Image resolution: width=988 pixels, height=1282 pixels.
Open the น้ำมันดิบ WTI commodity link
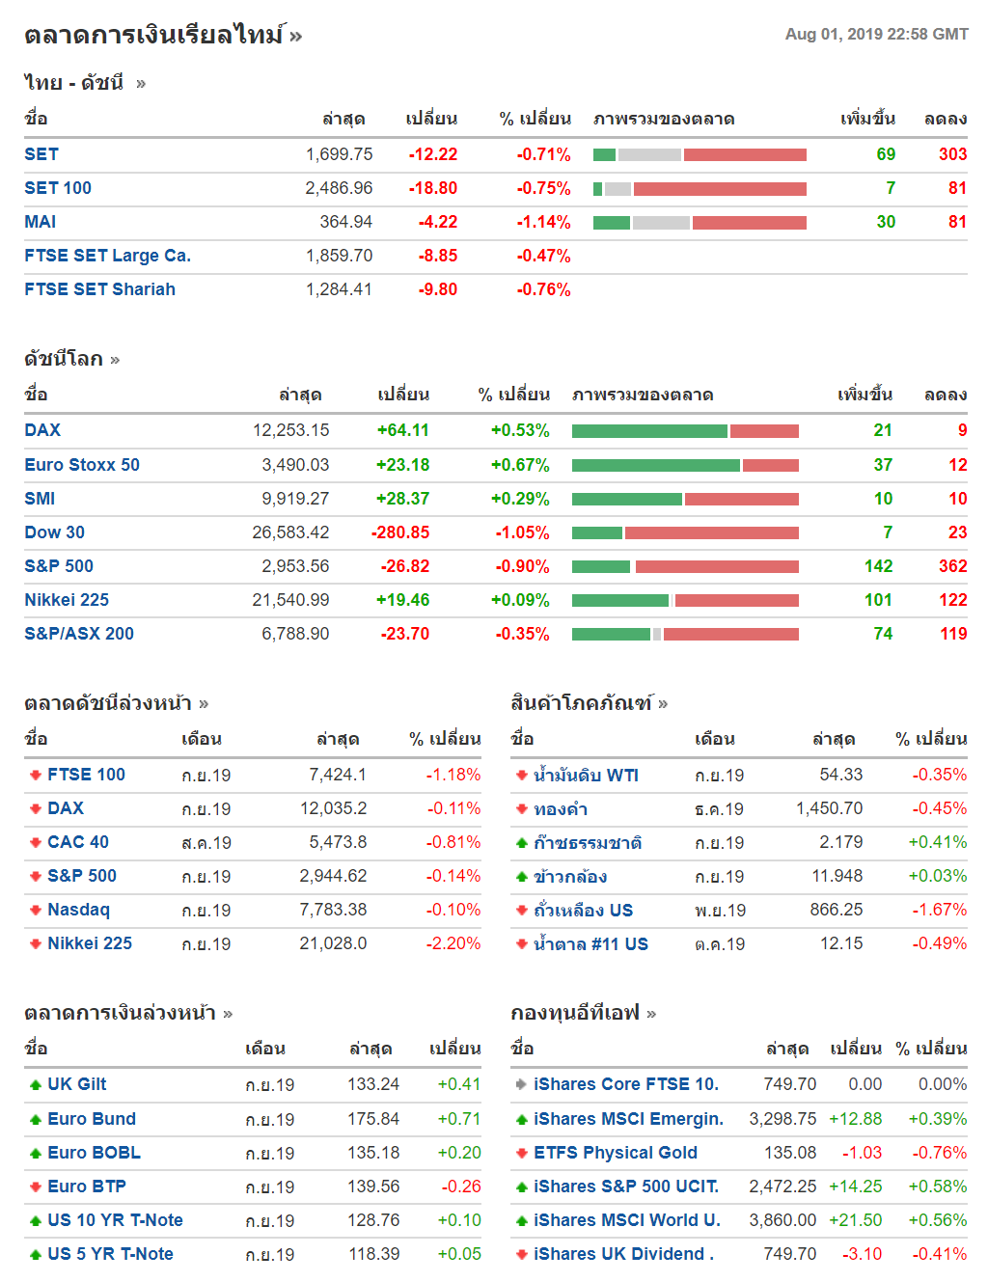(x=586, y=775)
